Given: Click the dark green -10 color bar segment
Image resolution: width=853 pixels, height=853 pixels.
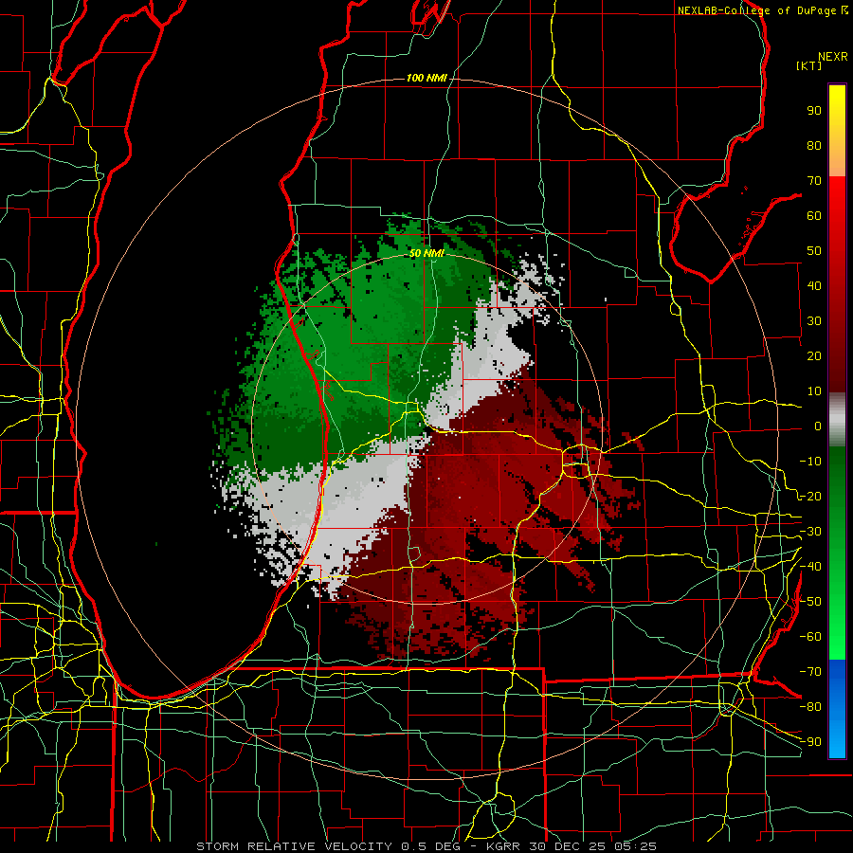Looking at the screenshot, I should (837, 463).
